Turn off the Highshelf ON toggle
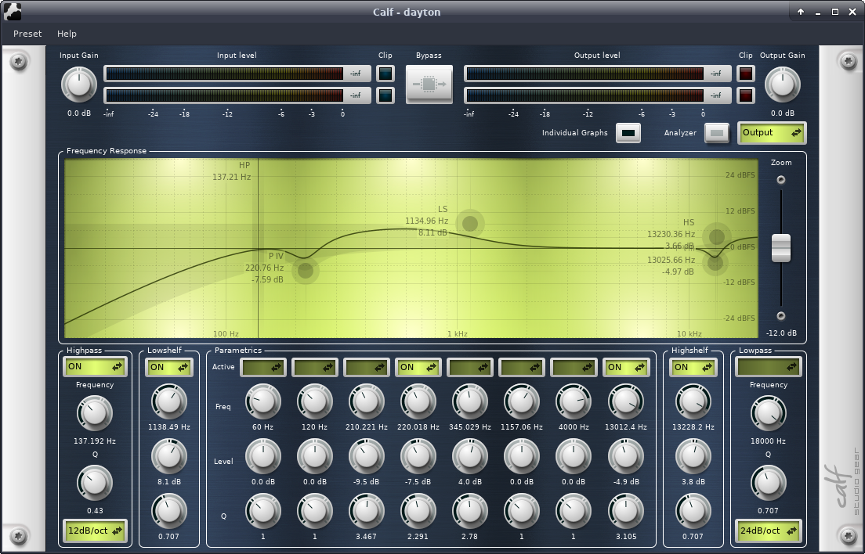Viewport: 865px width, 554px height. tap(693, 367)
